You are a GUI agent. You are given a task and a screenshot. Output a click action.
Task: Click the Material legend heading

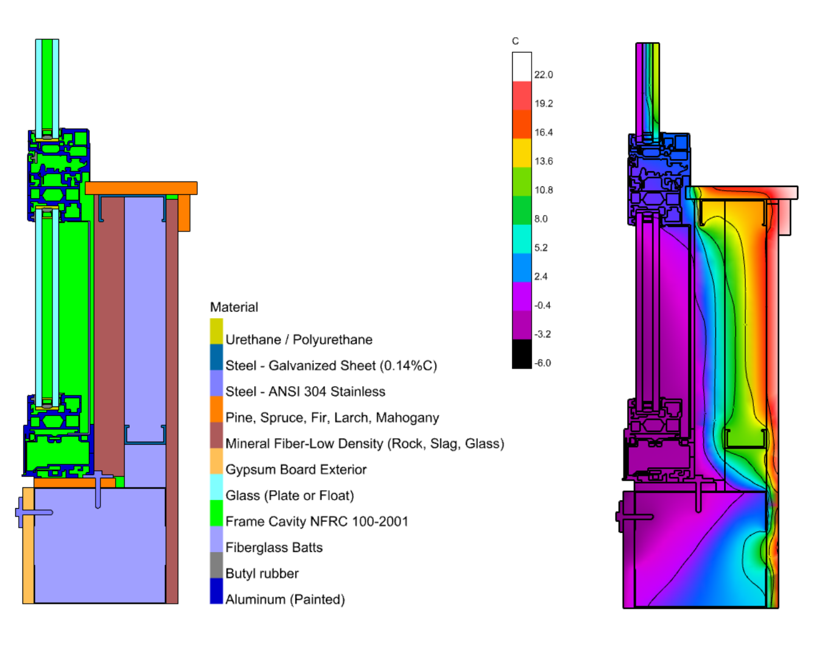coord(234,307)
